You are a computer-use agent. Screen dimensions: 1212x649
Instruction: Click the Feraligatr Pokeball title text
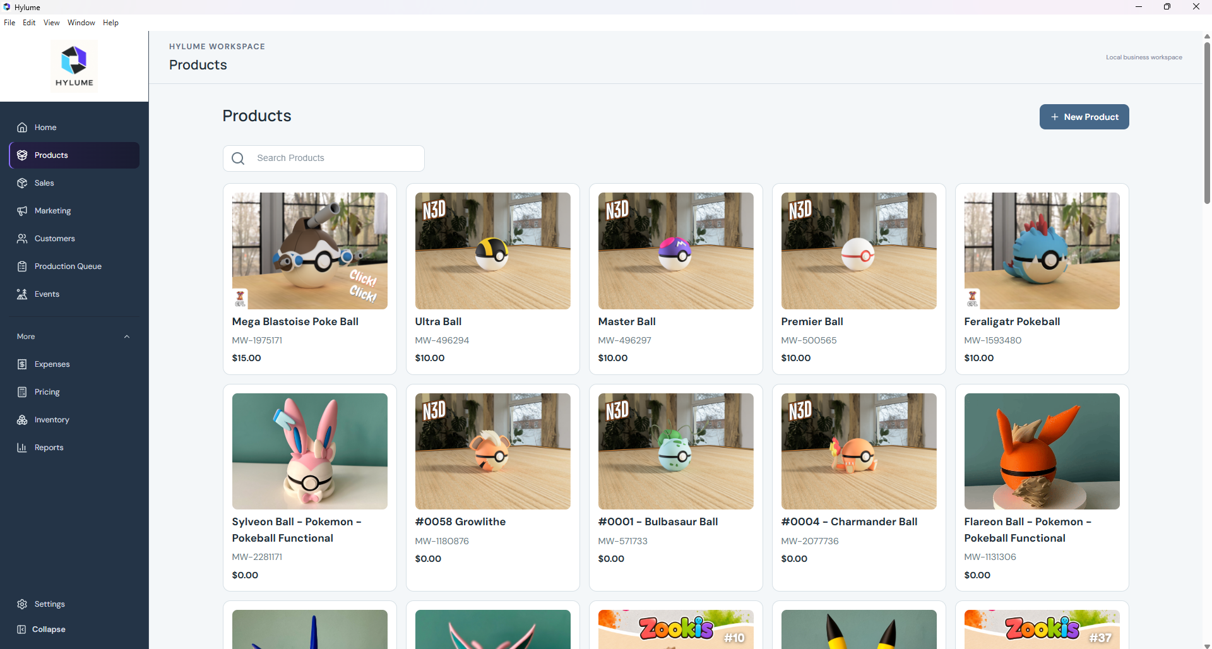pyautogui.click(x=1012, y=322)
